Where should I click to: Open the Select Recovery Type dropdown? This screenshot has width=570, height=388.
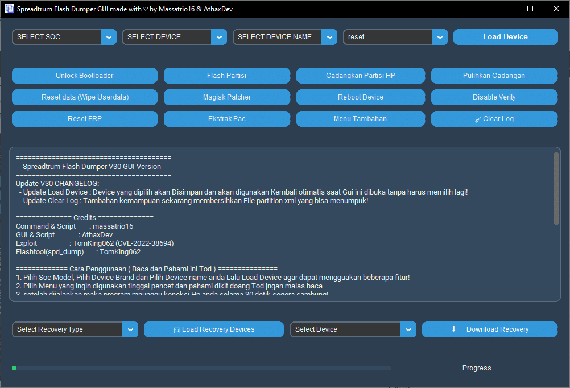point(130,329)
